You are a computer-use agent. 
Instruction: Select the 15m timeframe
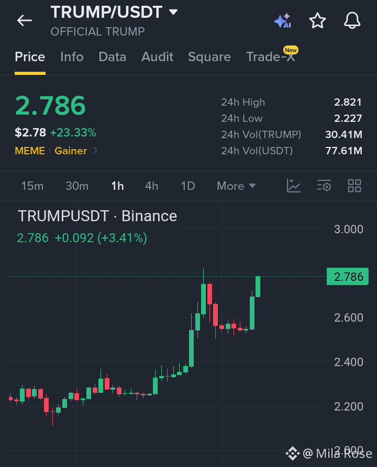pos(32,186)
